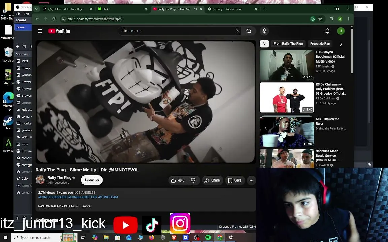Open Chrome three-dot menu
This screenshot has height=242, width=388.
pyautogui.click(x=348, y=19)
